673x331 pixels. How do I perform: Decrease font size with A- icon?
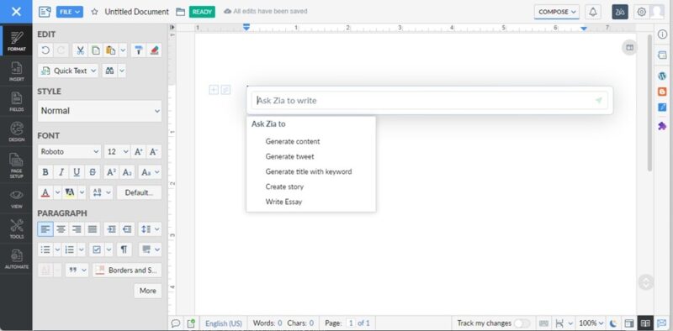click(x=154, y=151)
